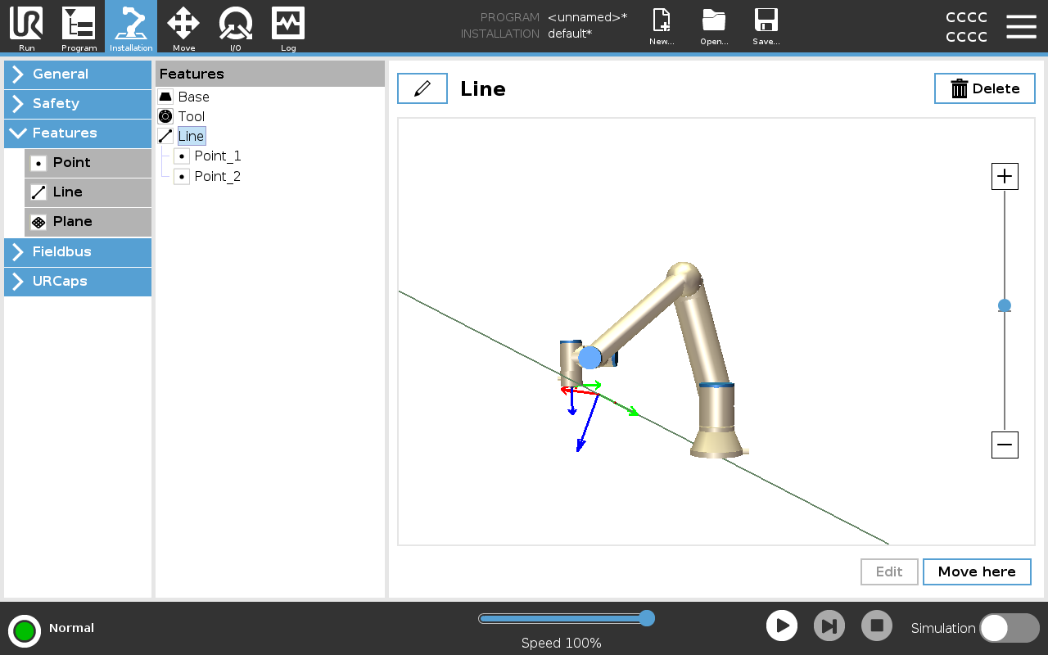
Task: Click the Open folder icon
Action: tap(714, 26)
